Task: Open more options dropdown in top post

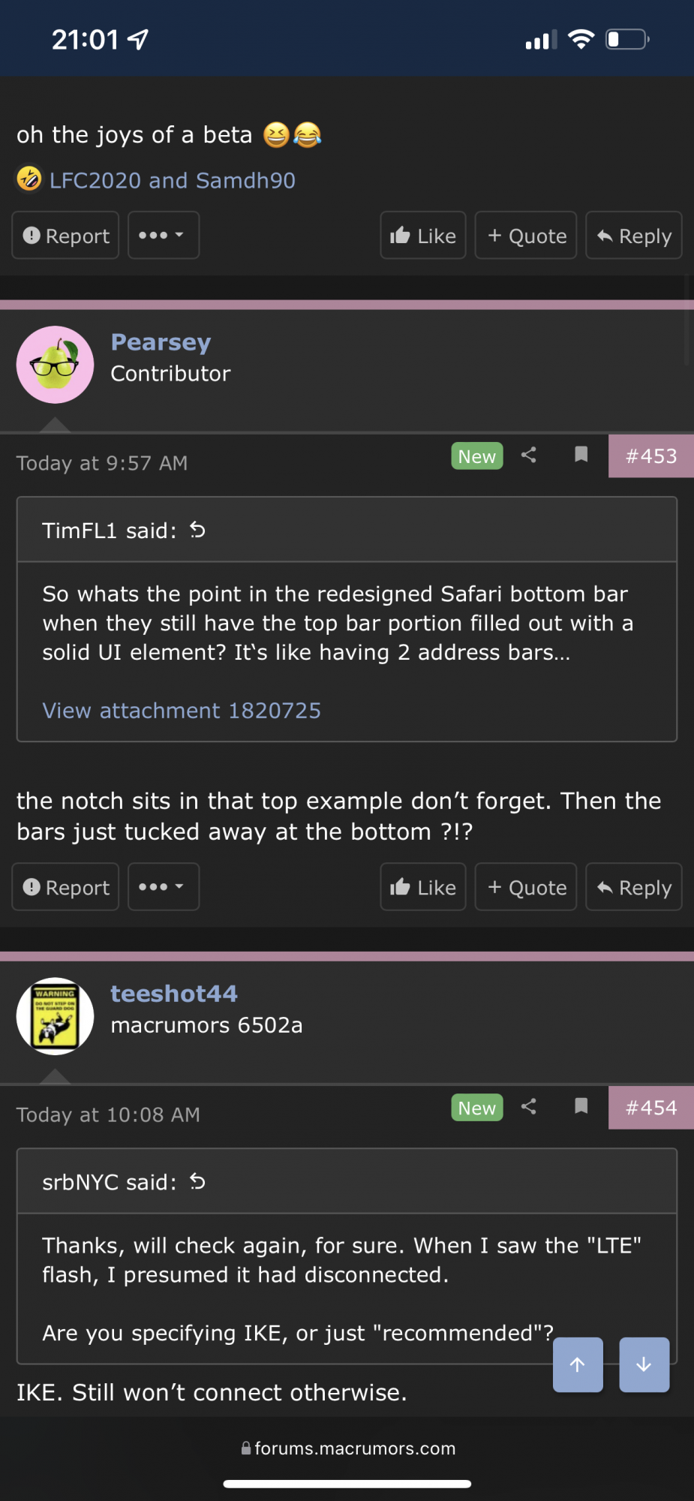Action: (164, 235)
